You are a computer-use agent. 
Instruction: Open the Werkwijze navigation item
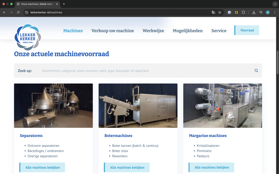[153, 31]
